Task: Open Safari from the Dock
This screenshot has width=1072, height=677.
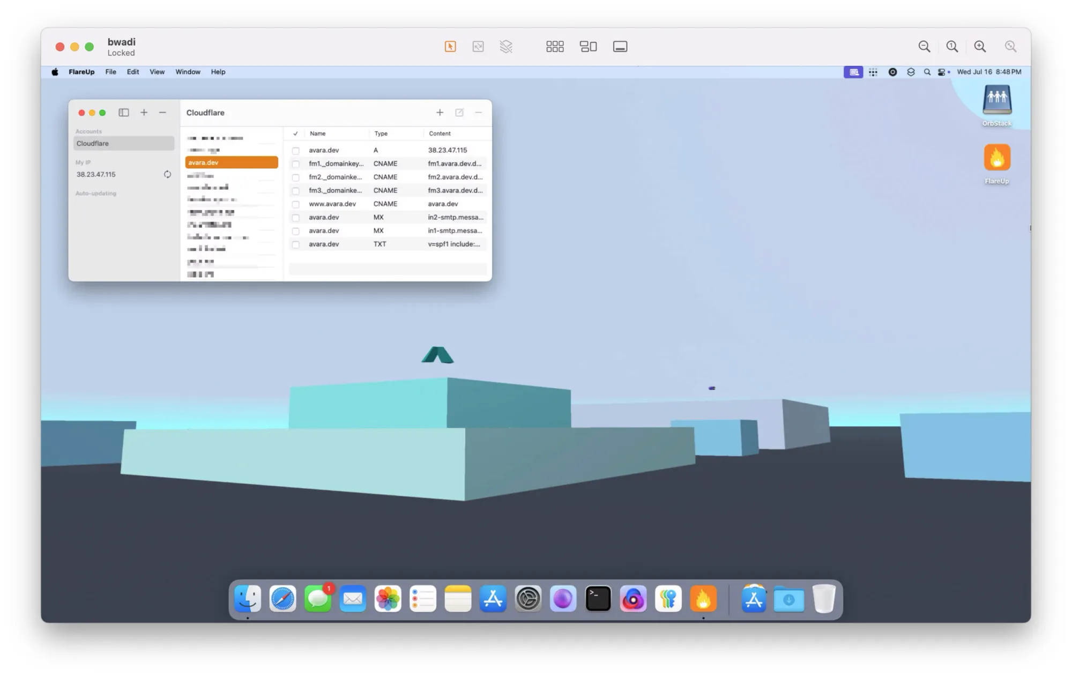Action: click(x=282, y=599)
